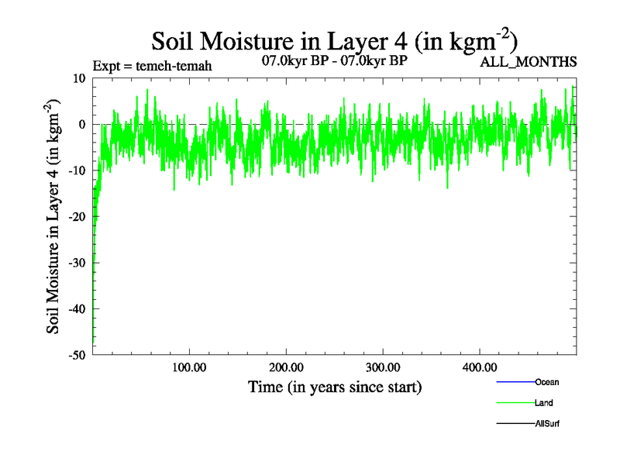Select the Land legend label
Viewport: 620px width, 465px height.
pos(543,403)
